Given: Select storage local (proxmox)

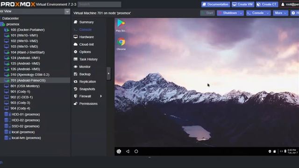Looking at the screenshot, I should coord(23,132).
